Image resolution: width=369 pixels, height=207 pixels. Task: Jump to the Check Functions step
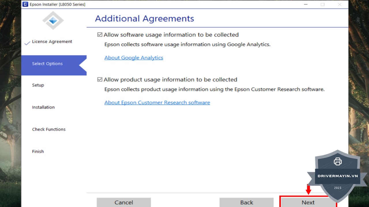point(49,129)
